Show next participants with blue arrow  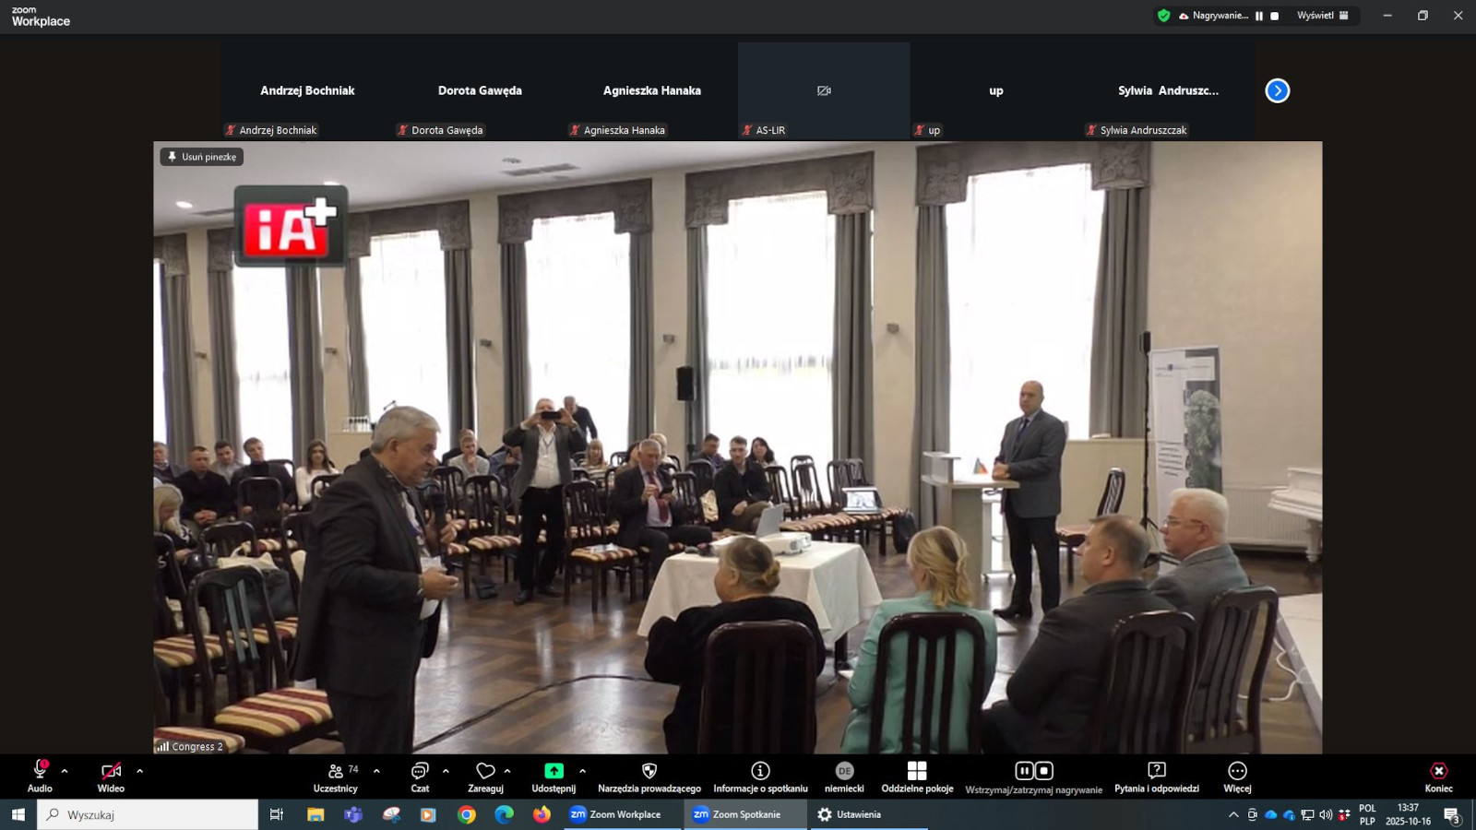[x=1278, y=90]
